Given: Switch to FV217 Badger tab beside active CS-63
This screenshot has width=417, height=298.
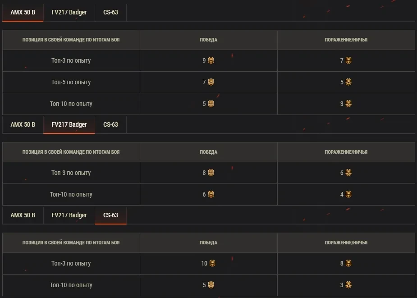Looking at the screenshot, I should click(x=69, y=215).
